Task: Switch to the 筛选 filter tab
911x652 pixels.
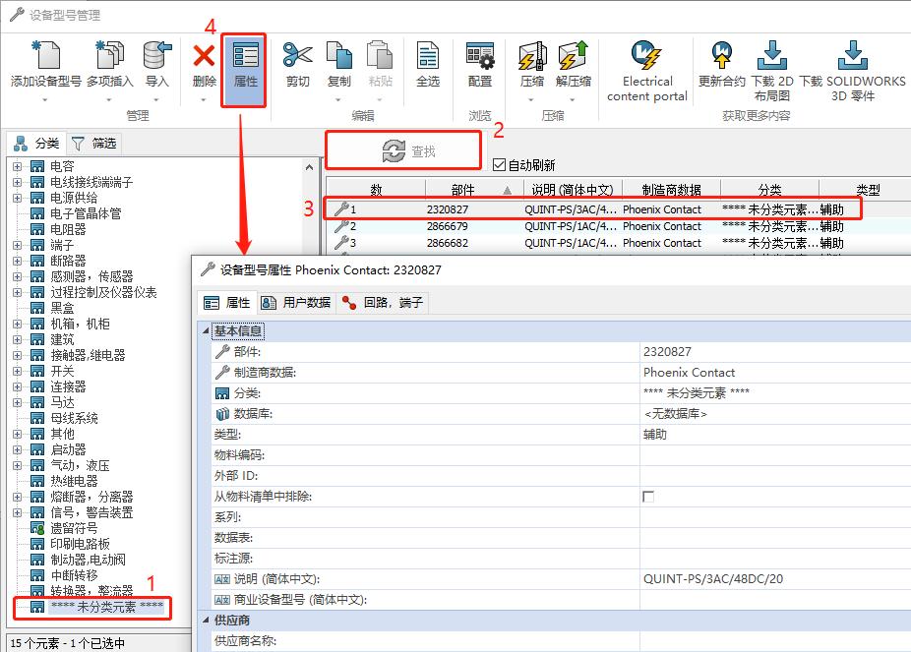Action: [93, 144]
